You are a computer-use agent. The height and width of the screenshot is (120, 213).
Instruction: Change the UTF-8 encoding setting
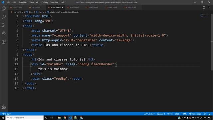click(x=170, y=114)
